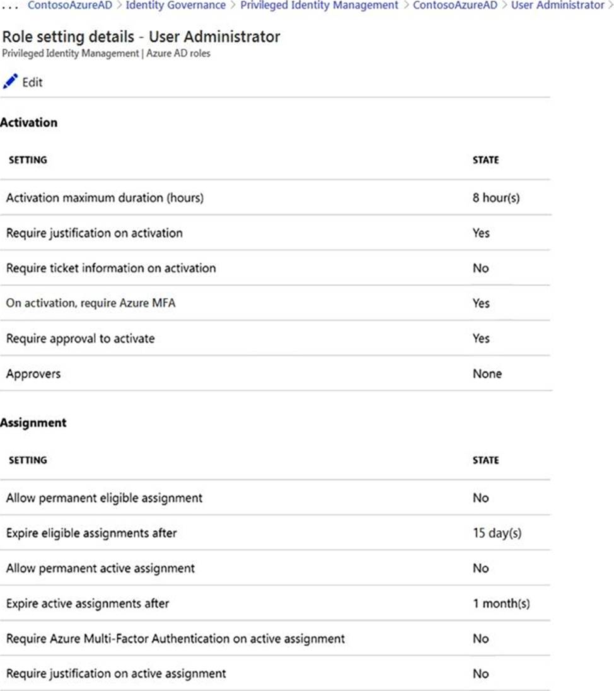This screenshot has width=614, height=691.
Task: Select Require approval to activate row
Action: point(80,339)
